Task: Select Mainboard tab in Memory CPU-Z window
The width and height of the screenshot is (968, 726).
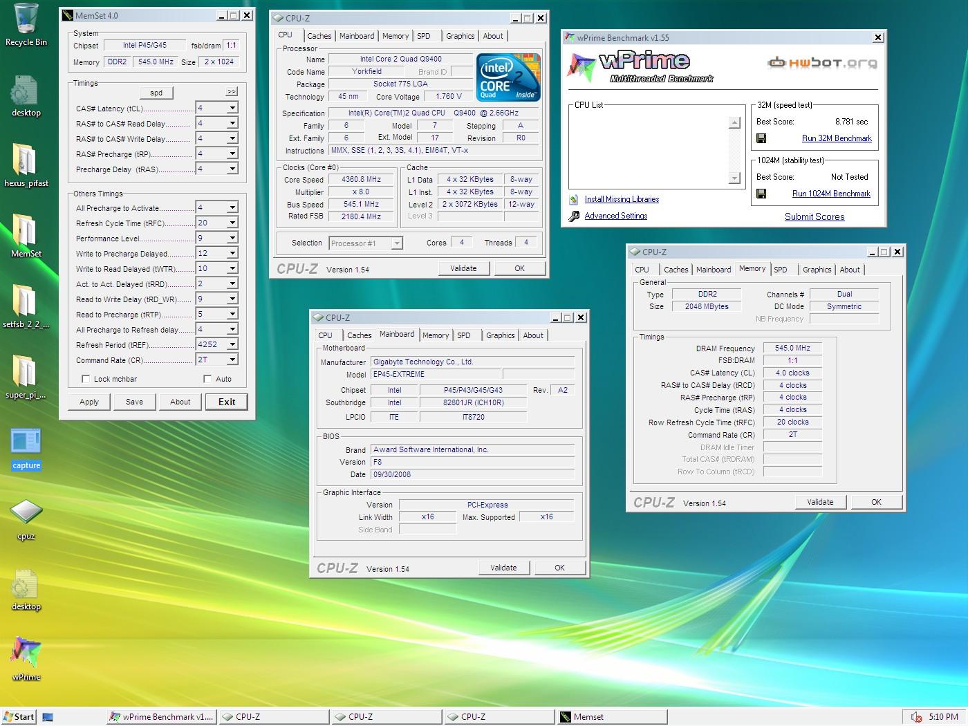Action: coord(714,270)
